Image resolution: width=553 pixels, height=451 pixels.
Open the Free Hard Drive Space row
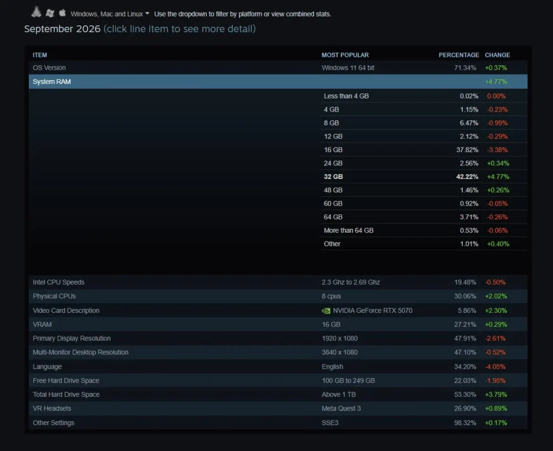(278, 380)
